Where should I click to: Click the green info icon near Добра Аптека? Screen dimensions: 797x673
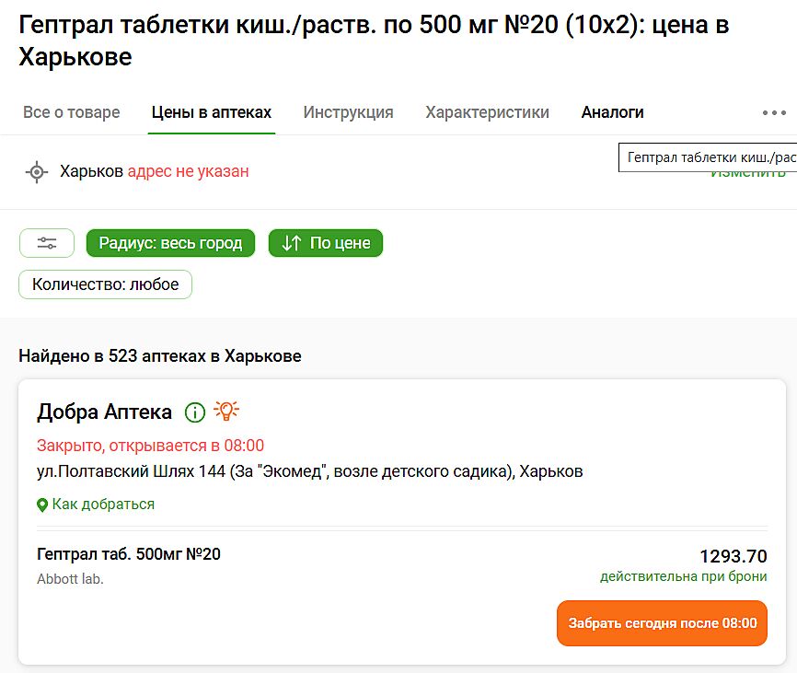(x=194, y=412)
